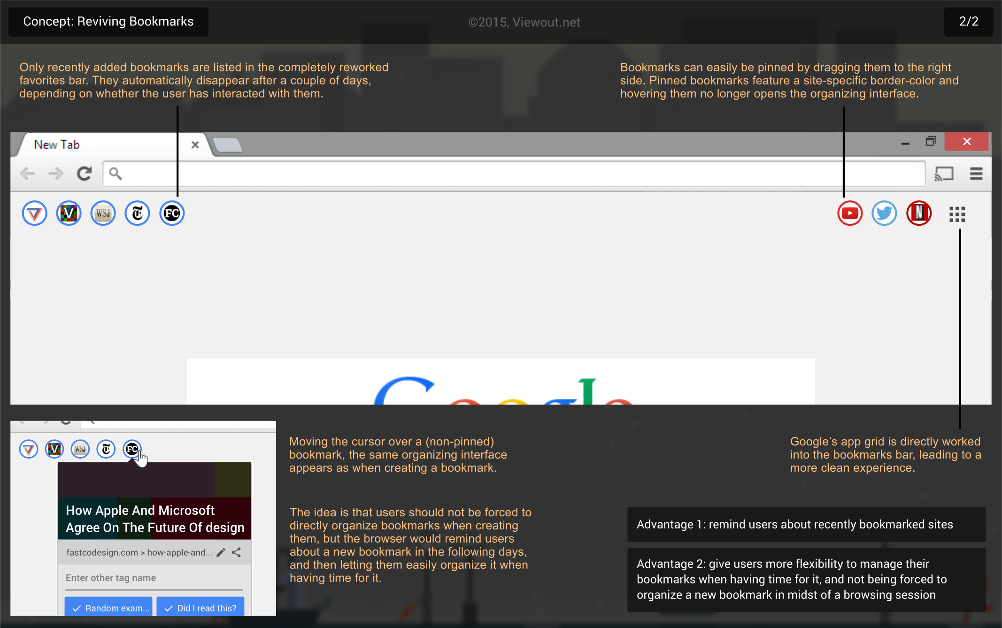Click the Advantage 1 text box

click(806, 524)
